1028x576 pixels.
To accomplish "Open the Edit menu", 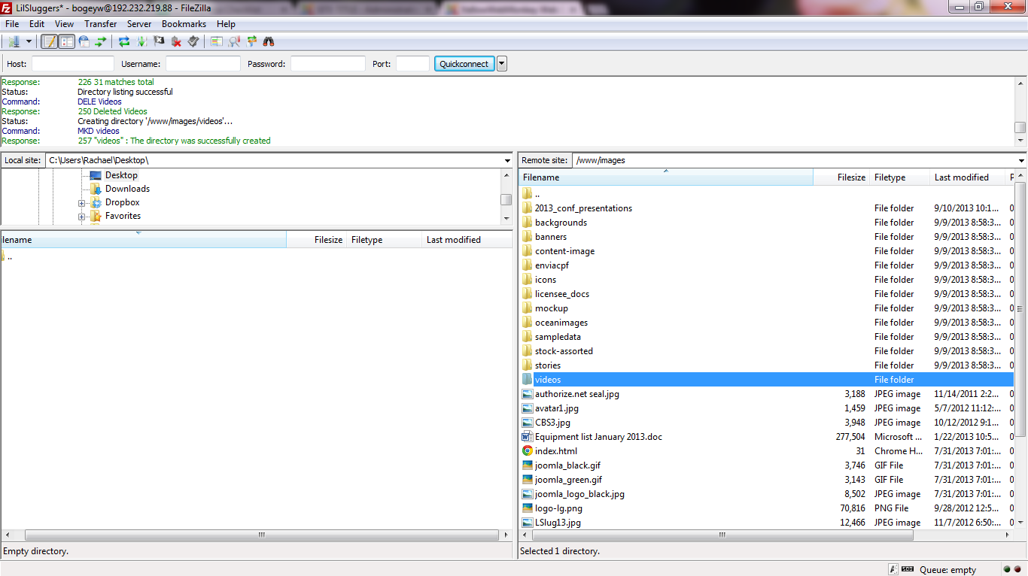I will click(37, 24).
